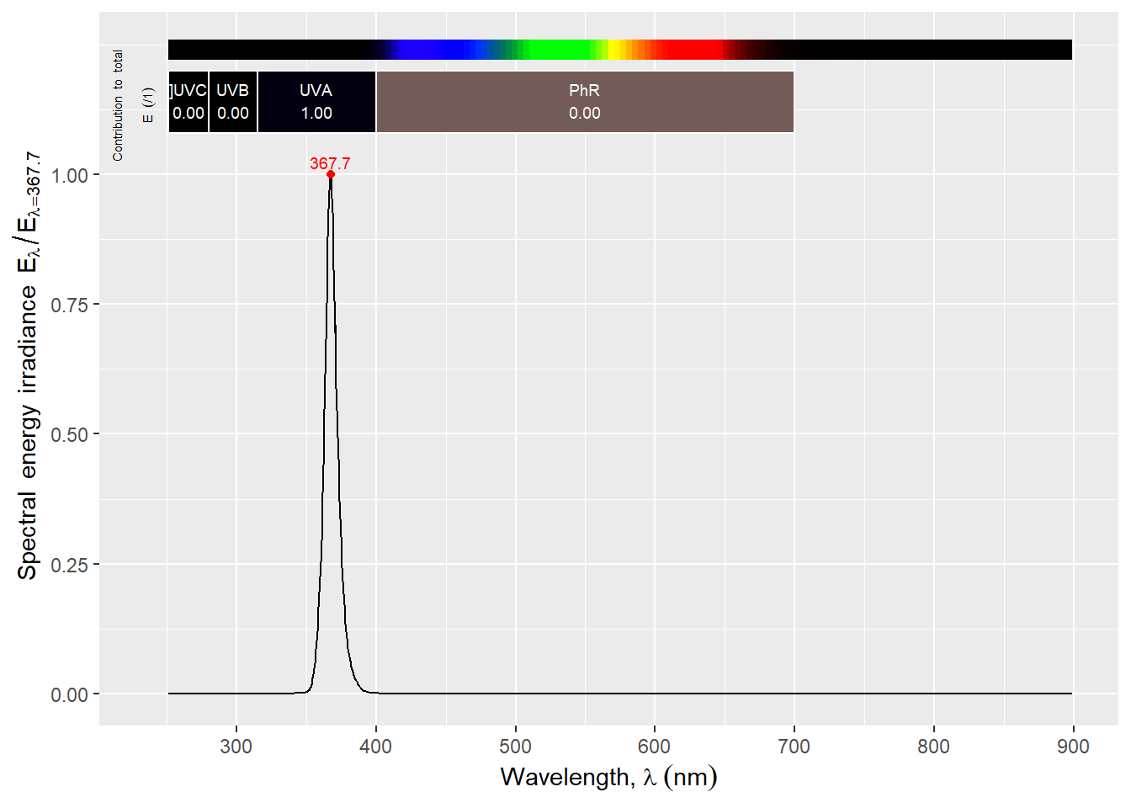
Task: Click the 800 x-axis tick label
Action: pyautogui.click(x=933, y=747)
